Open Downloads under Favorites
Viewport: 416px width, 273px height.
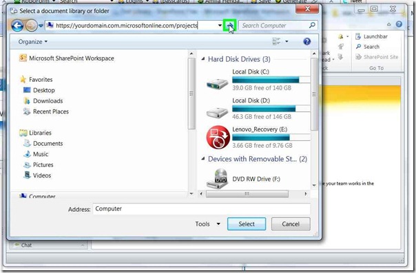(x=43, y=101)
